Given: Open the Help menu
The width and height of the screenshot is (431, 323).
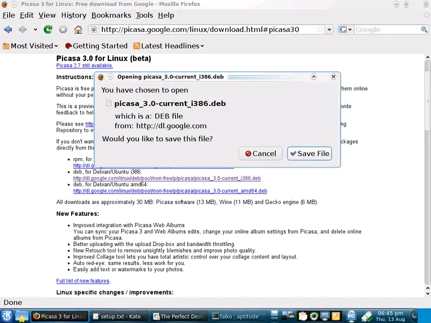Looking at the screenshot, I should (x=166, y=16).
